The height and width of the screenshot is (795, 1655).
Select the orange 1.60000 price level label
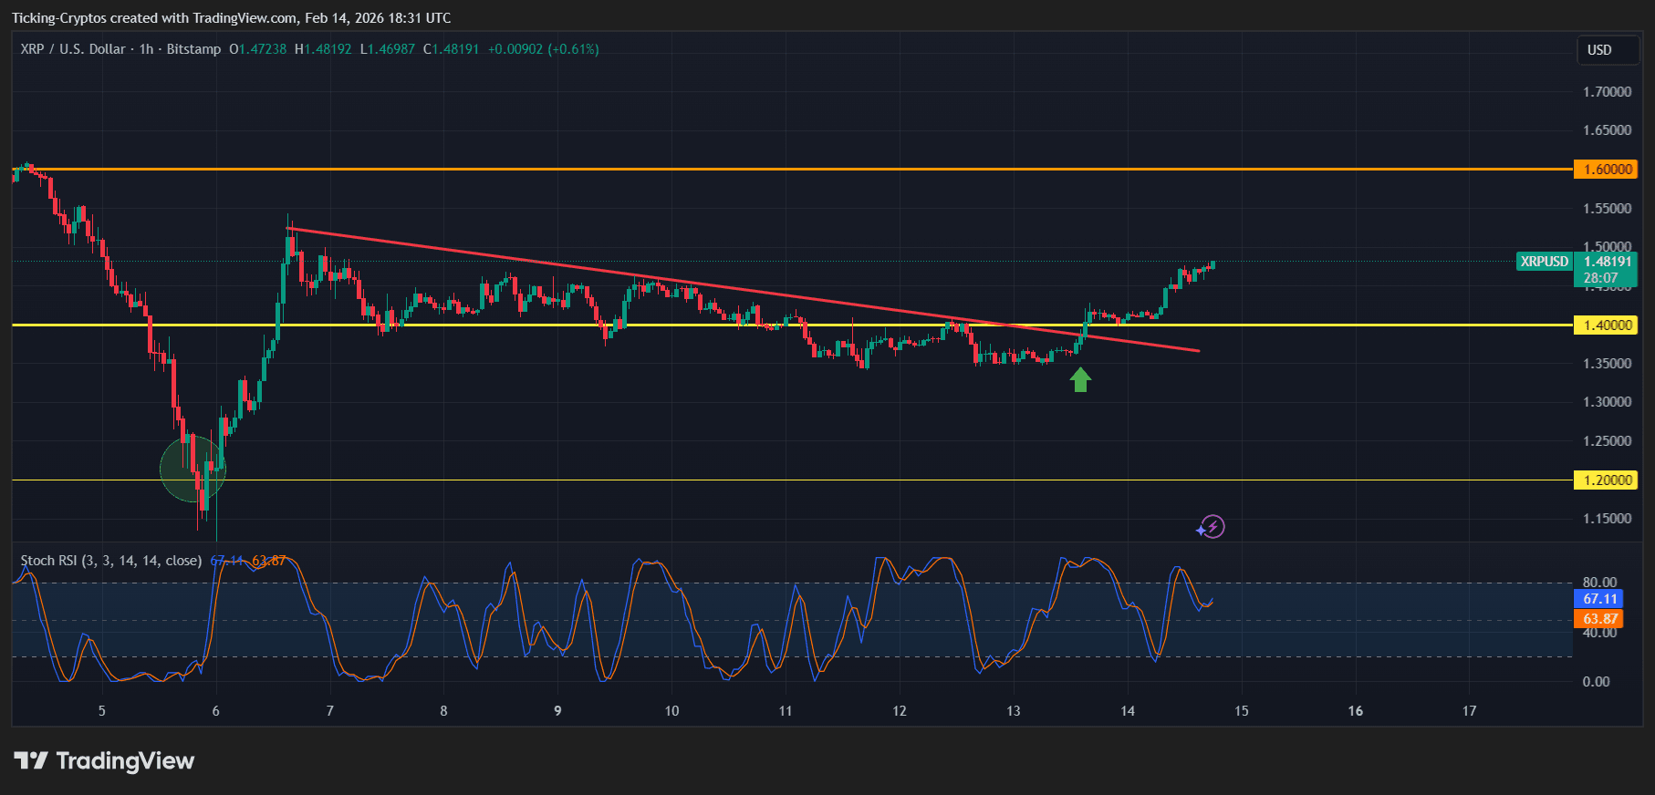pyautogui.click(x=1606, y=170)
